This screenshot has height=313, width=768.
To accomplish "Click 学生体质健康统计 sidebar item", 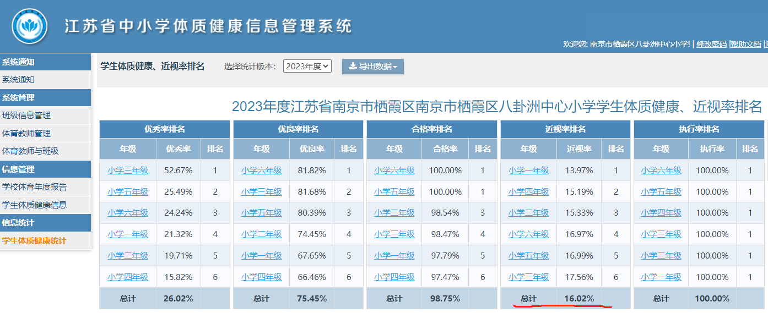I will click(x=34, y=240).
